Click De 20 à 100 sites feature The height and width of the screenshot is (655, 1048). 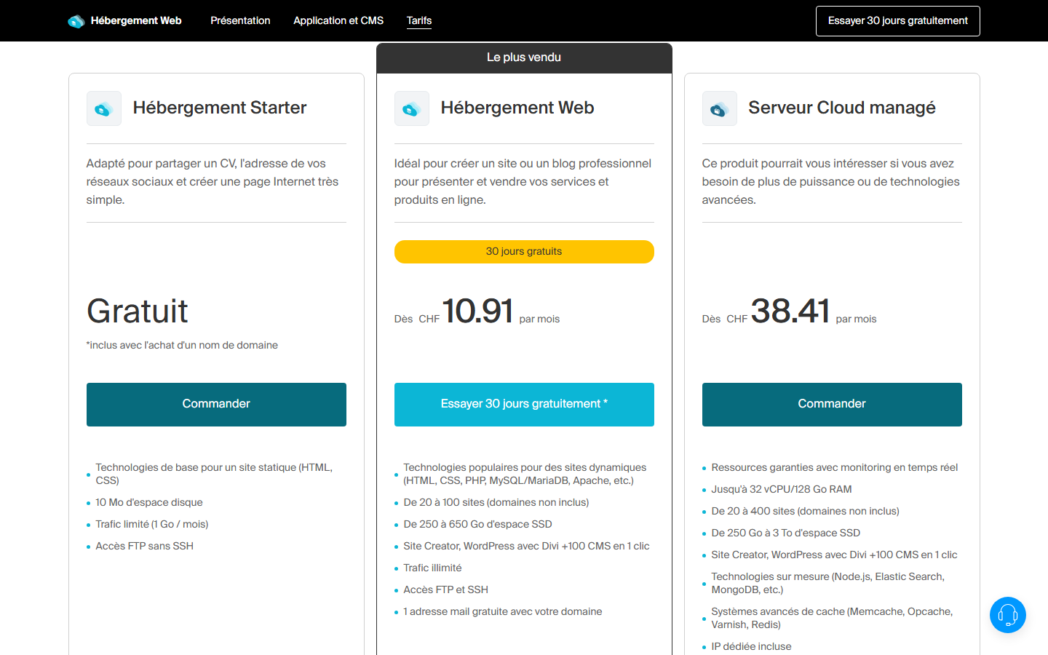click(x=496, y=502)
